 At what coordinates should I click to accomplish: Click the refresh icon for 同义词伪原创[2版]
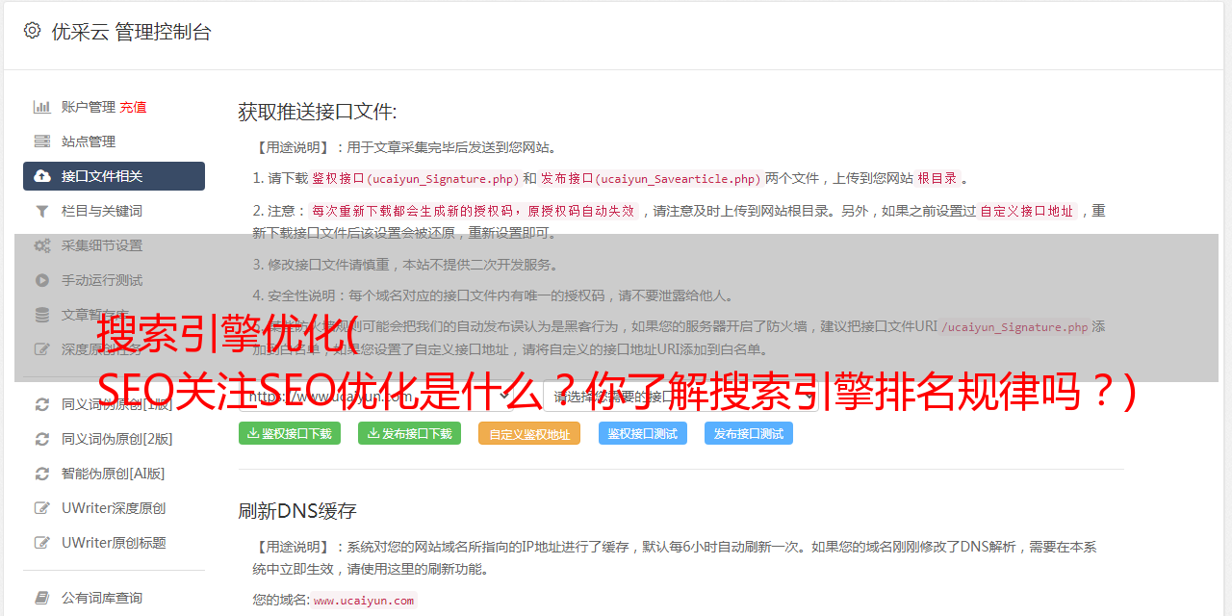click(42, 439)
